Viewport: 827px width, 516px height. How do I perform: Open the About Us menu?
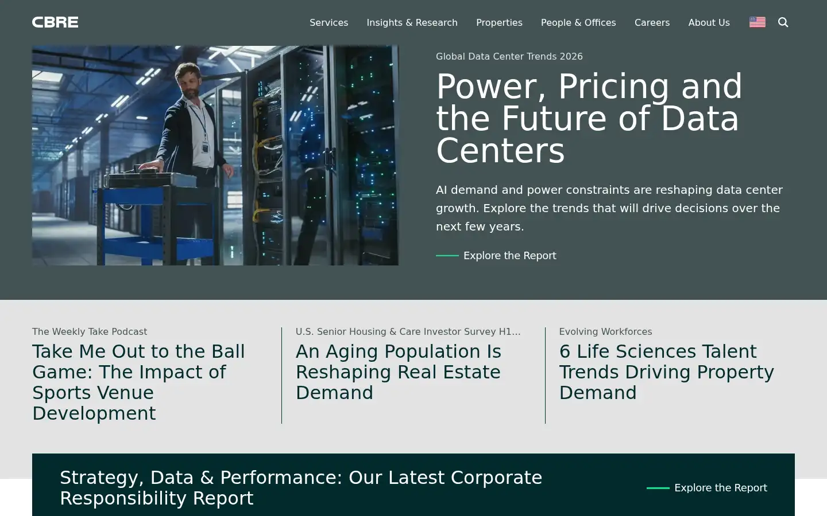tap(709, 22)
